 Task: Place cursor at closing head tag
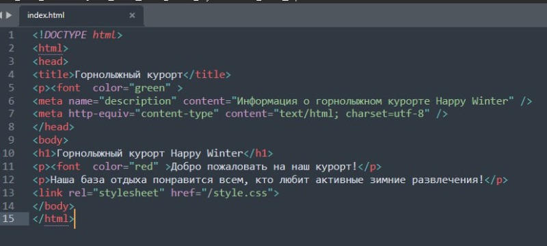(x=54, y=127)
